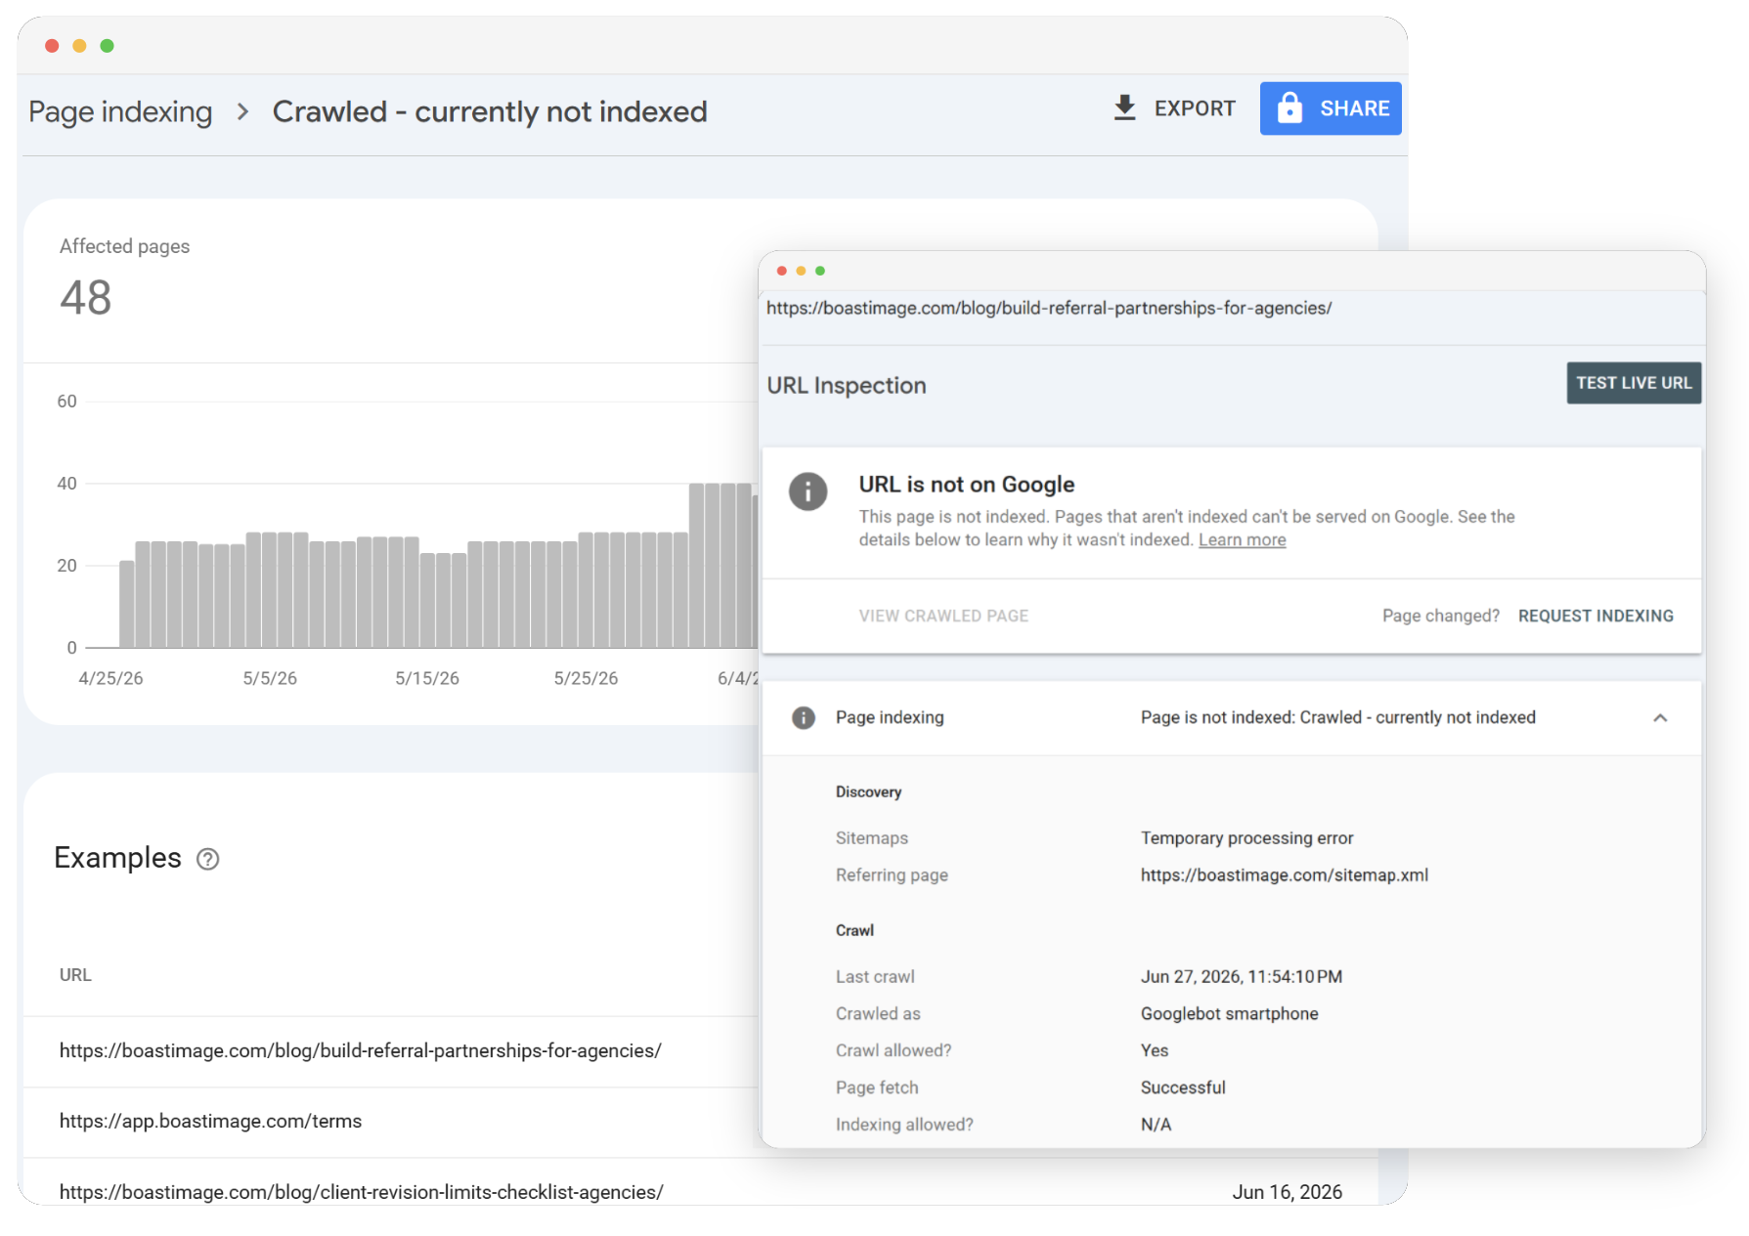Click the Page is not indexed status text
Image resolution: width=1749 pixels, height=1236 pixels.
(1337, 718)
